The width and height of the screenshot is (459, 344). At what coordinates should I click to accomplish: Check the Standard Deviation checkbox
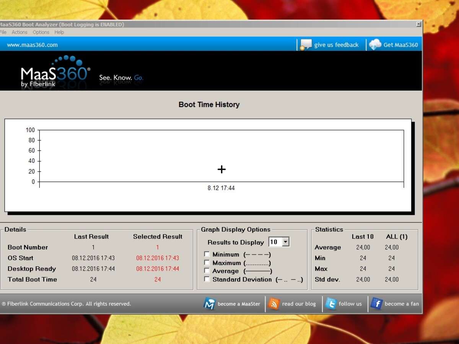pos(207,279)
